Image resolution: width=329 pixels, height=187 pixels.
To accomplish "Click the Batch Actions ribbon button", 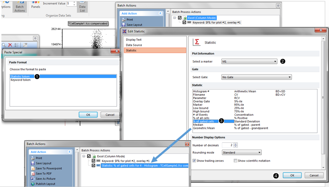I will tap(20, 7).
